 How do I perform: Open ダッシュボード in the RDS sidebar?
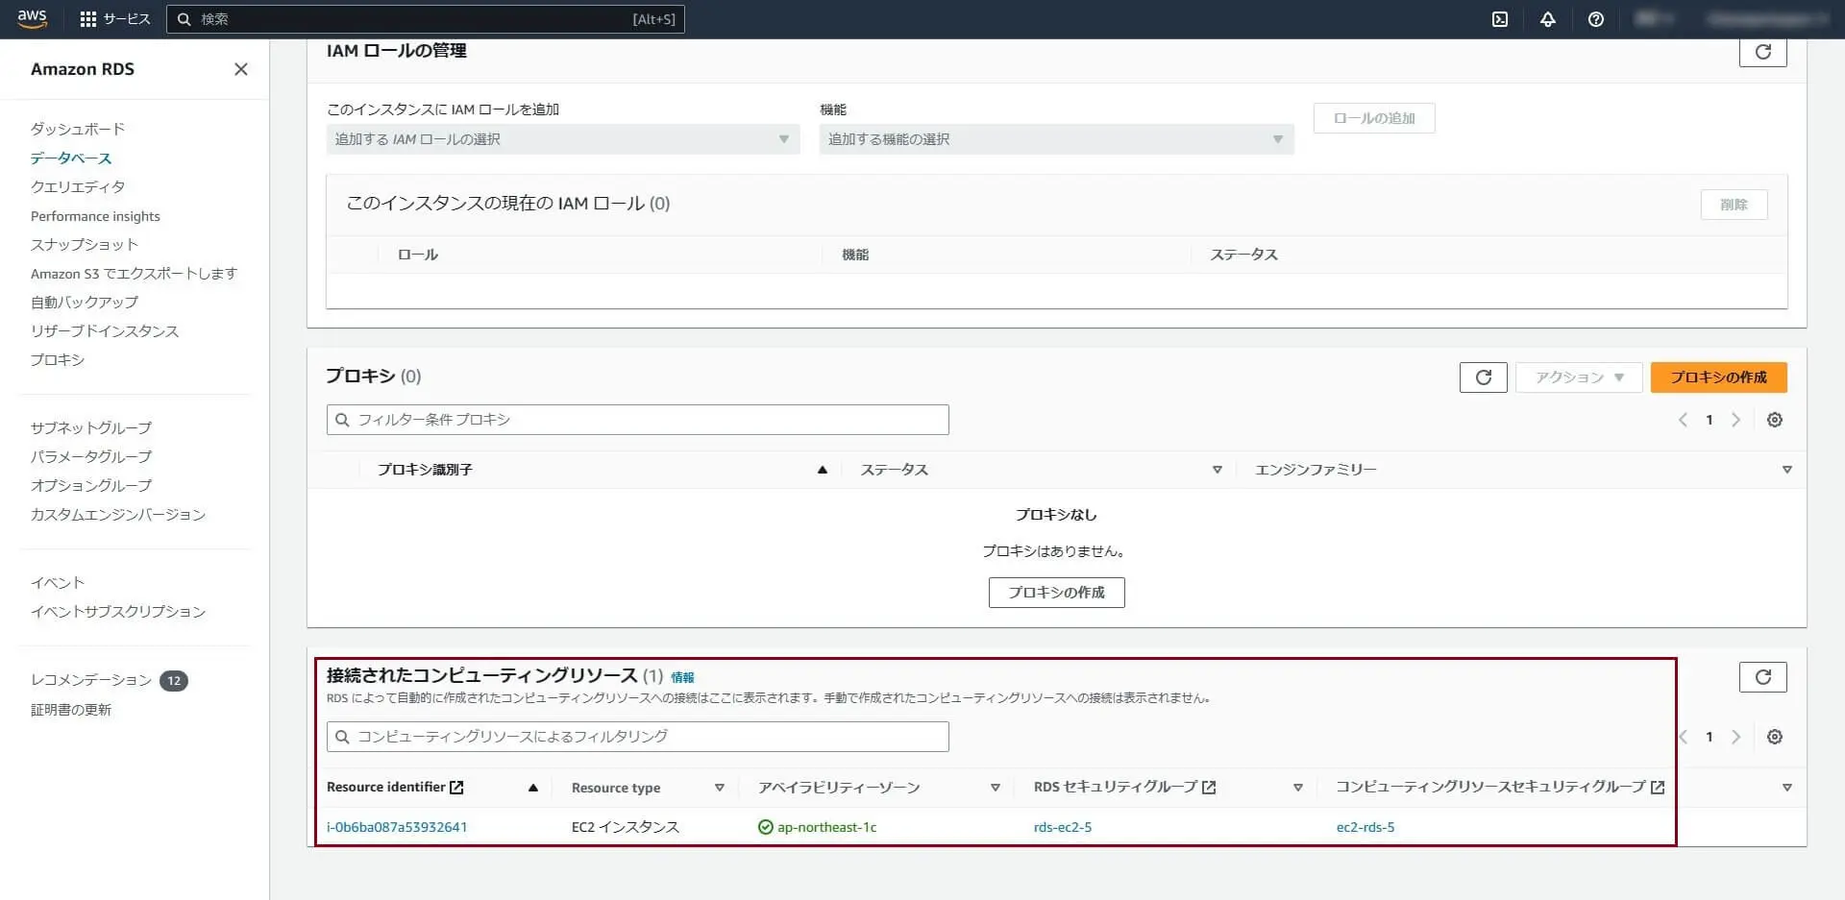(x=78, y=129)
